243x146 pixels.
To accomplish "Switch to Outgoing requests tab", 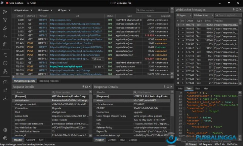I will [24, 81].
